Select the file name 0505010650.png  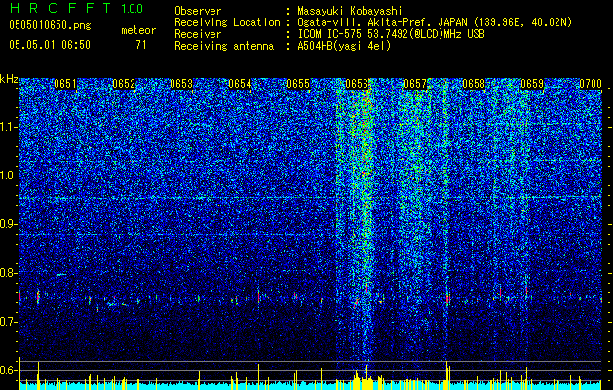[x=50, y=26]
